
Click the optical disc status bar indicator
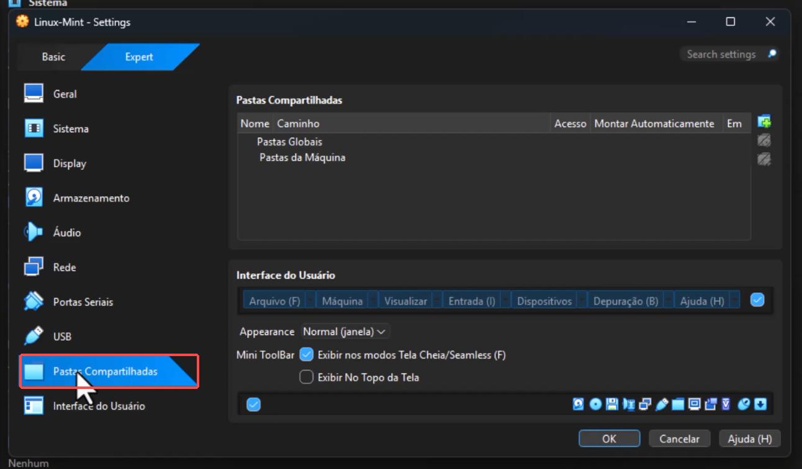click(595, 404)
